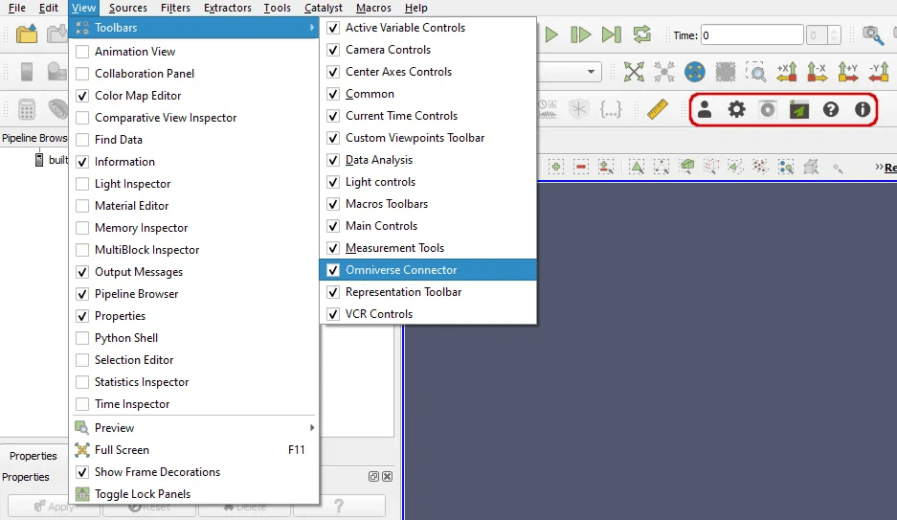Set view direction to +X
Viewport: 897px width, 520px height.
pyautogui.click(x=787, y=72)
